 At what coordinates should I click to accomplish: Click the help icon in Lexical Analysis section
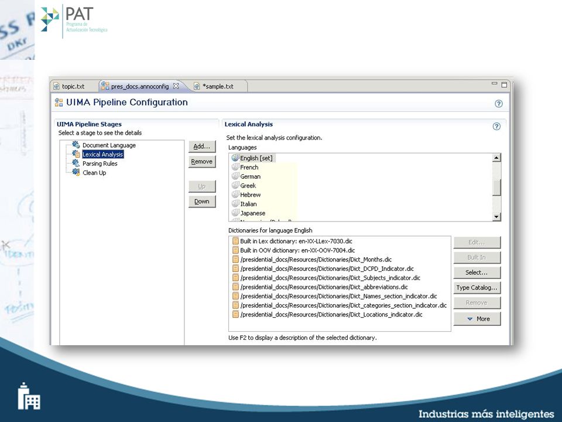point(496,127)
